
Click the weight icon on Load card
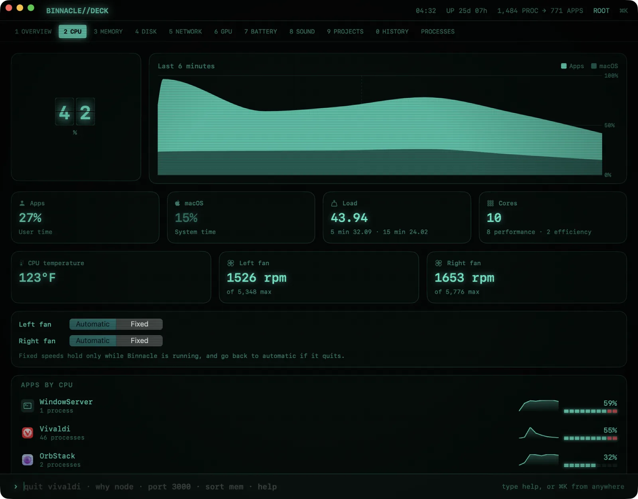(334, 203)
